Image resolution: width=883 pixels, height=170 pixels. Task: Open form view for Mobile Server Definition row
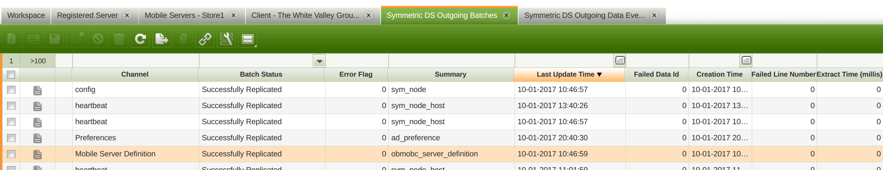click(x=38, y=155)
